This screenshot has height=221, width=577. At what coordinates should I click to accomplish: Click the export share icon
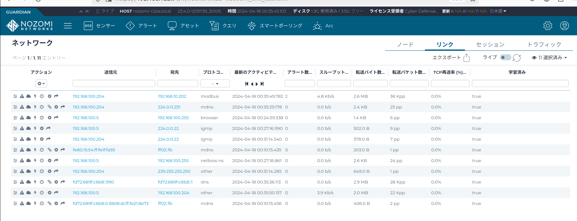467,58
